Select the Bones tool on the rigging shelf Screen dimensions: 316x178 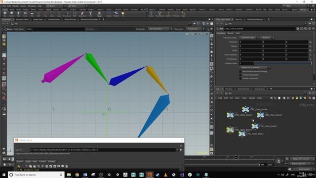tap(152, 14)
